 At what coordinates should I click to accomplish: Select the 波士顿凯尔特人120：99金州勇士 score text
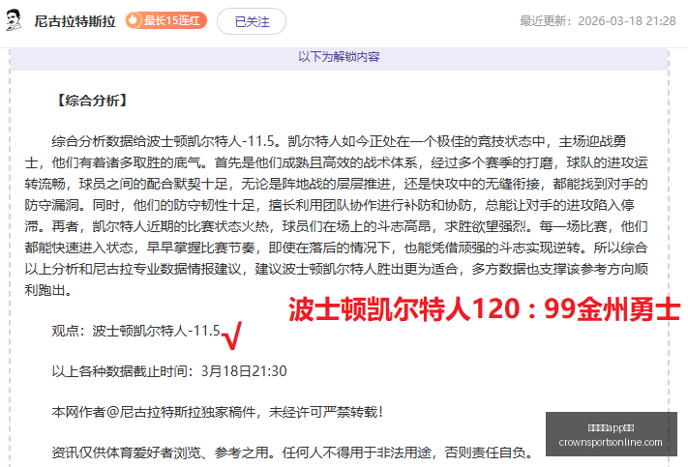[485, 309]
